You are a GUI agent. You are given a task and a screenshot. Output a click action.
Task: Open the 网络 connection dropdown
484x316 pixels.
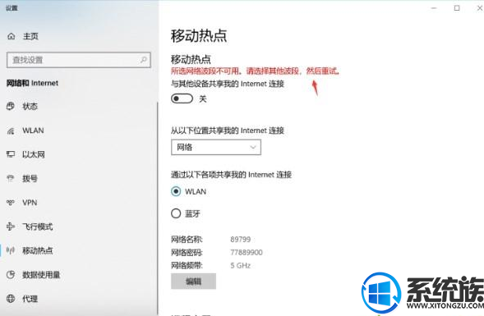click(216, 147)
